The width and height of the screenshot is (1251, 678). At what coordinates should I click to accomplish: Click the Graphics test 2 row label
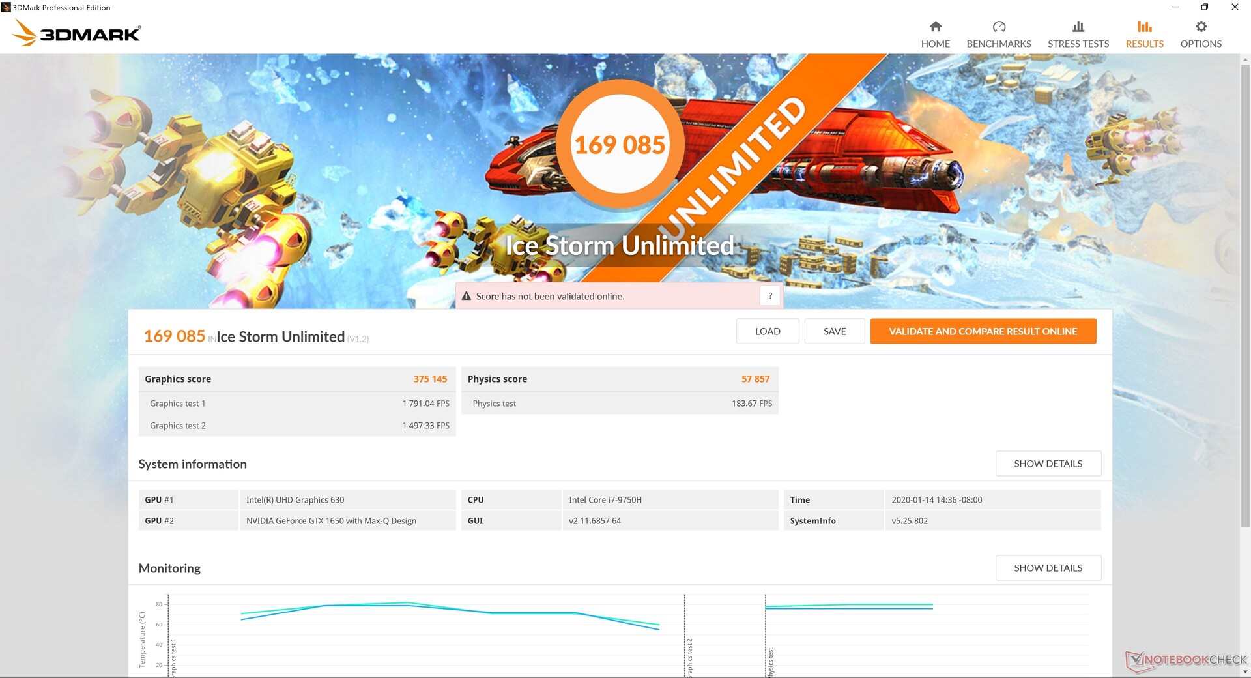click(x=177, y=426)
